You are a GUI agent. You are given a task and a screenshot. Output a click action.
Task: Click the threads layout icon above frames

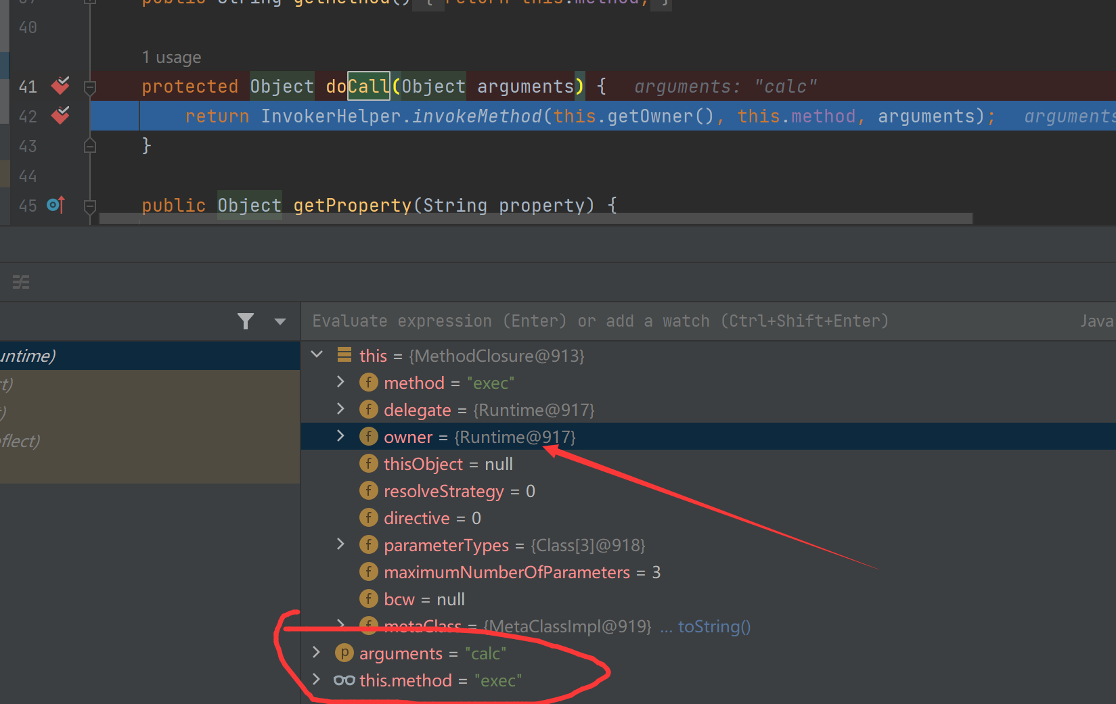(x=21, y=282)
